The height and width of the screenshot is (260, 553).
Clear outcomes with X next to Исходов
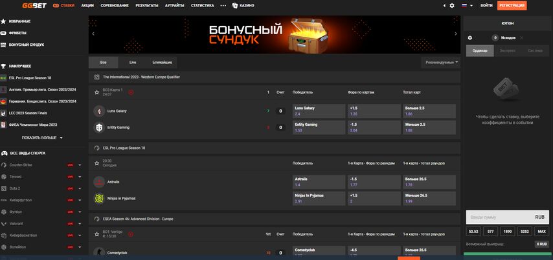tap(522, 38)
